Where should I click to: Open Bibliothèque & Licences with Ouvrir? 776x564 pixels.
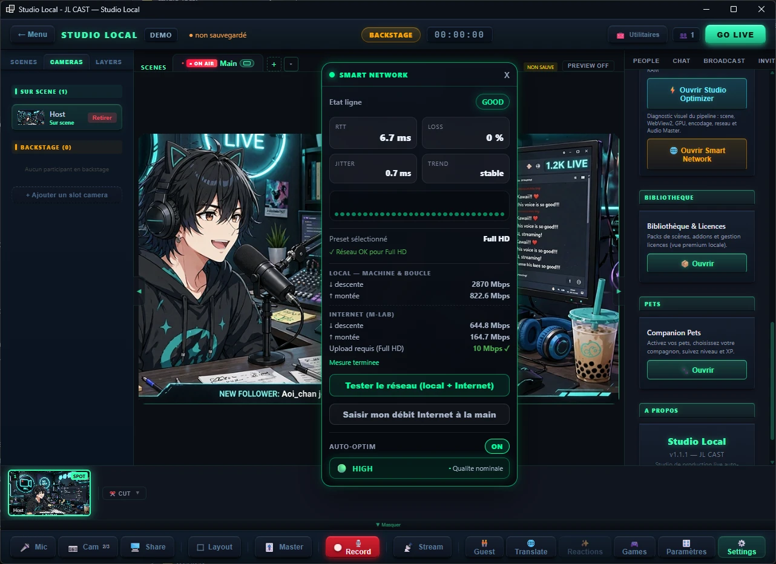click(697, 263)
